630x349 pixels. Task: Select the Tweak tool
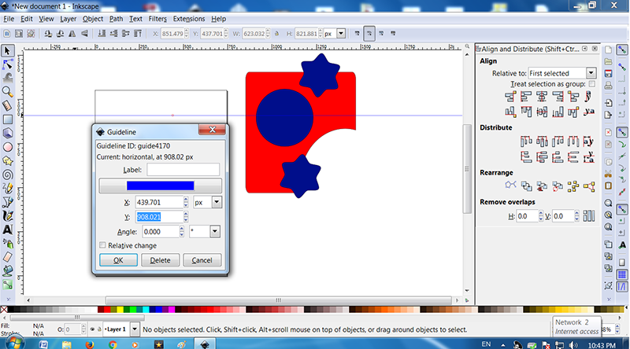[x=8, y=78]
